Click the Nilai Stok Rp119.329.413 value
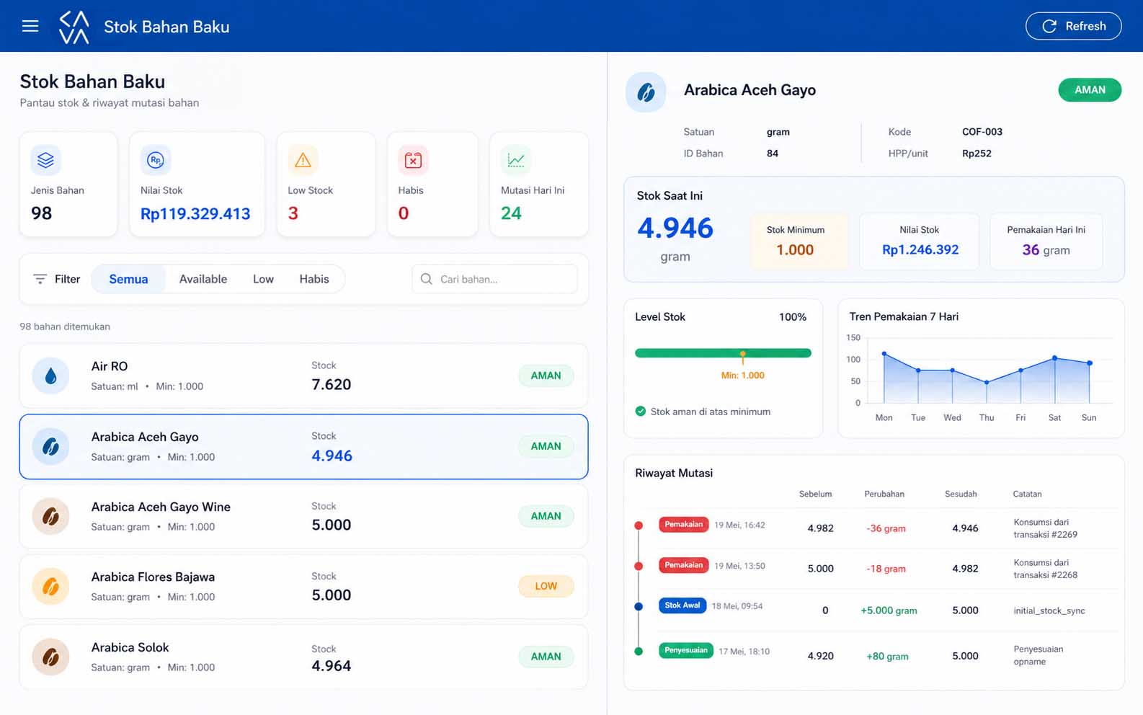This screenshot has height=715, width=1143. tap(195, 214)
